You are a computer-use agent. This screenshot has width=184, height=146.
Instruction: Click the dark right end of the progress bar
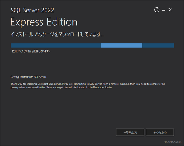tap(158, 46)
